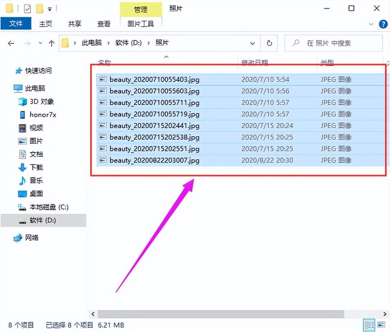This screenshot has width=390, height=332.
Task: Expand the ribbon with the chevron
Action: [371, 24]
